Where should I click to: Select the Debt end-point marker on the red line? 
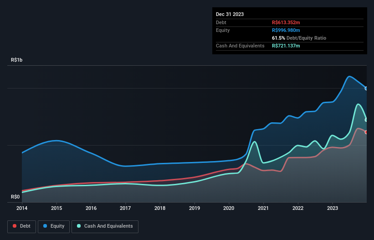pos(366,132)
